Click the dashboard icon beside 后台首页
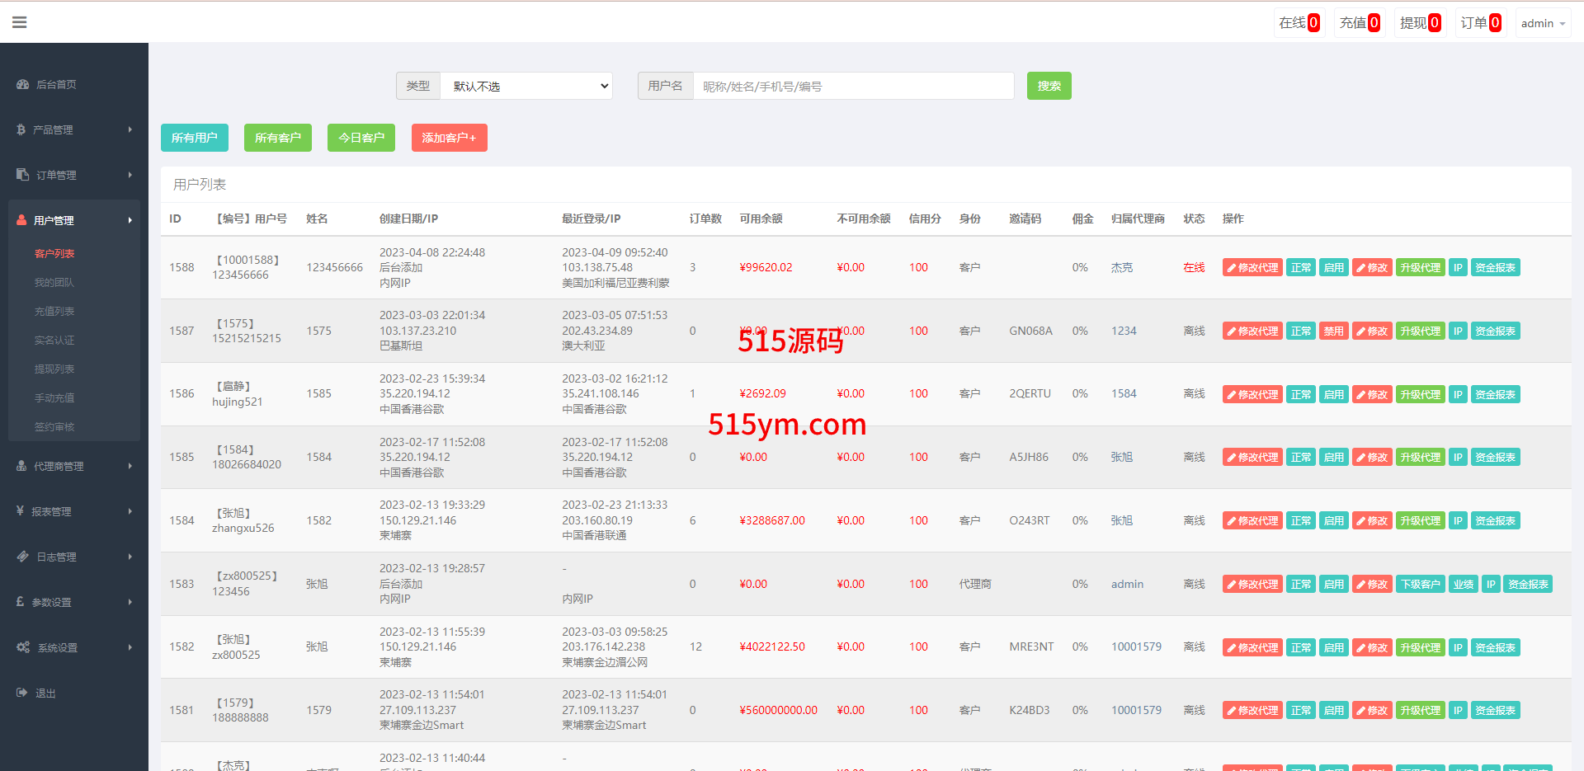The height and width of the screenshot is (771, 1584). (22, 84)
